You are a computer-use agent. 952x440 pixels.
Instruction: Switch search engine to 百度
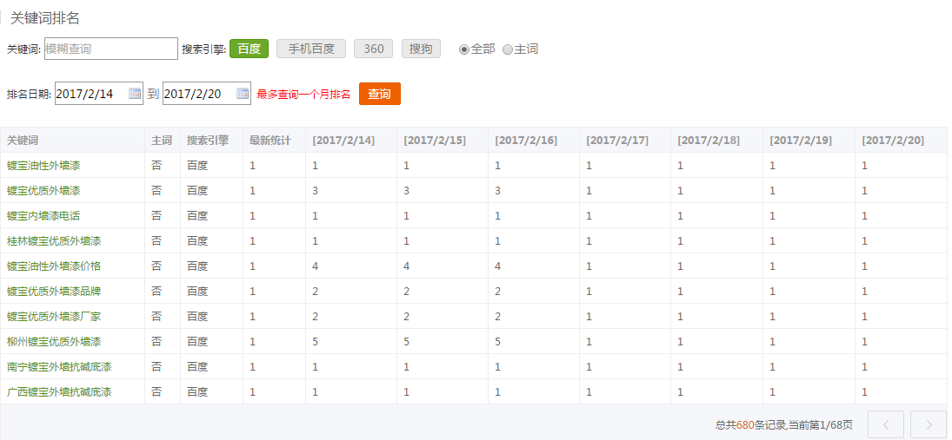tap(249, 49)
